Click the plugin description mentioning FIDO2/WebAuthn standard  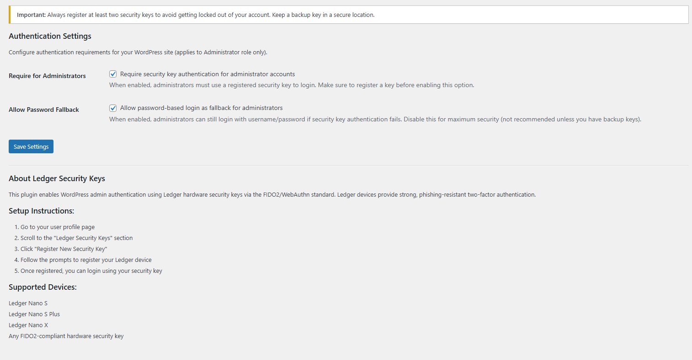click(272, 195)
